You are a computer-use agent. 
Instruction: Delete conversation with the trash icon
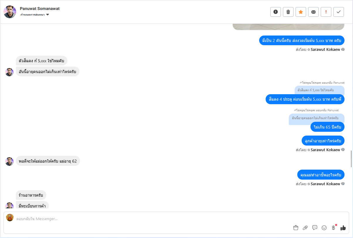pos(288,12)
